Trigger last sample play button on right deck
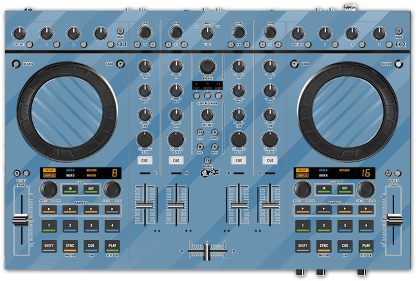Image resolution: width=416 pixels, height=281 pixels. coord(365,209)
